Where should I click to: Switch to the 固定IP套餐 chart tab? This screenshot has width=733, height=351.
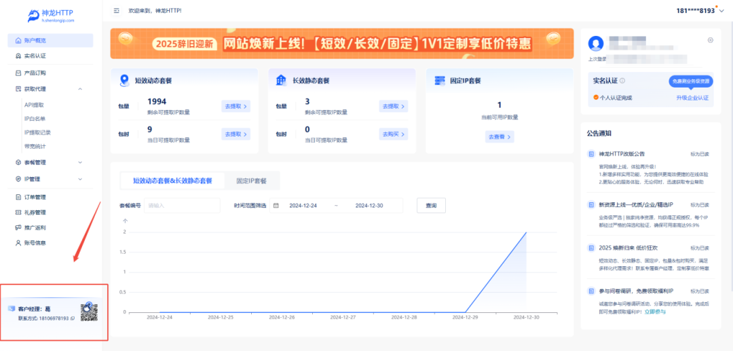(x=252, y=181)
